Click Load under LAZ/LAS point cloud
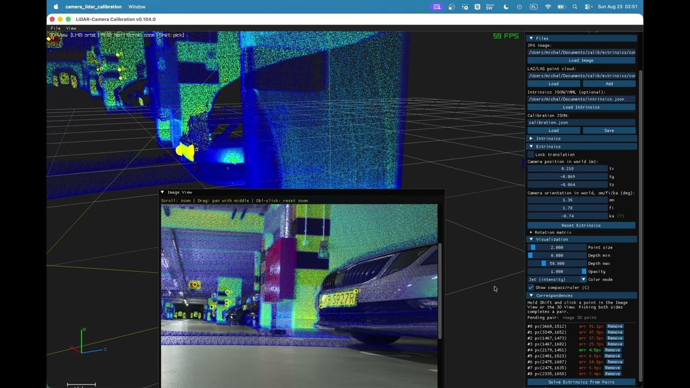Screen dimensions: 690x388 click(x=554, y=84)
